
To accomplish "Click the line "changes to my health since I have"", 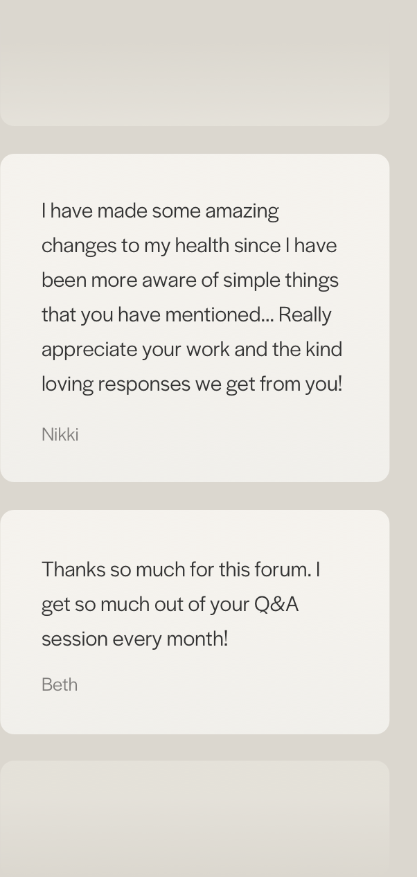I will (189, 245).
